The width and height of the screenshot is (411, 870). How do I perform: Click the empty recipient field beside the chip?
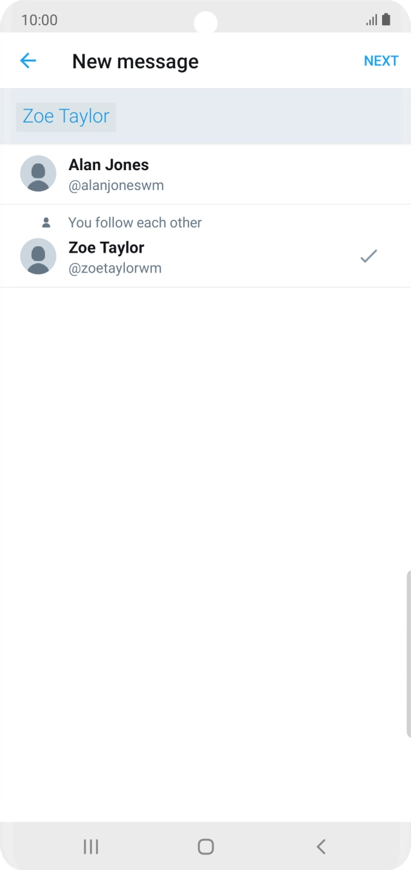257,117
